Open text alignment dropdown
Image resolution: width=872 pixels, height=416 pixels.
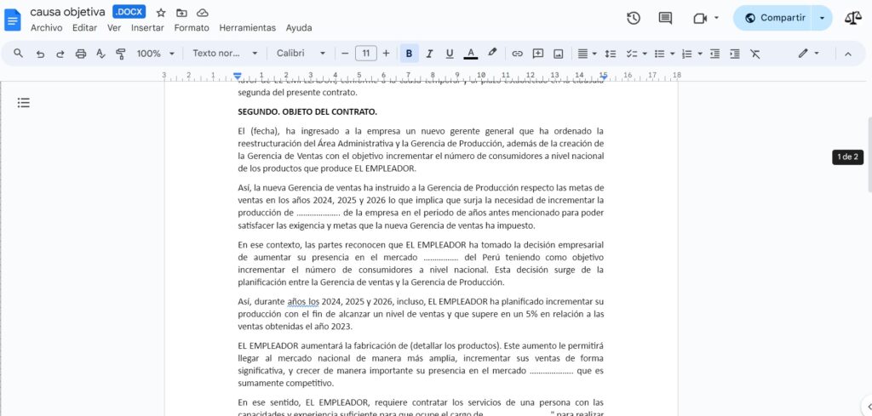click(587, 54)
